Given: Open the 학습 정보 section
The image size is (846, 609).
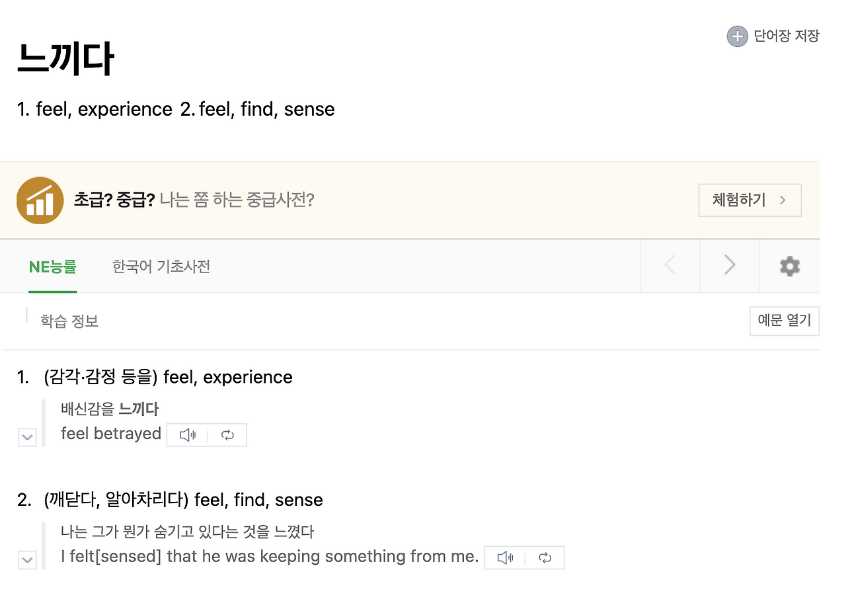Looking at the screenshot, I should (x=69, y=321).
